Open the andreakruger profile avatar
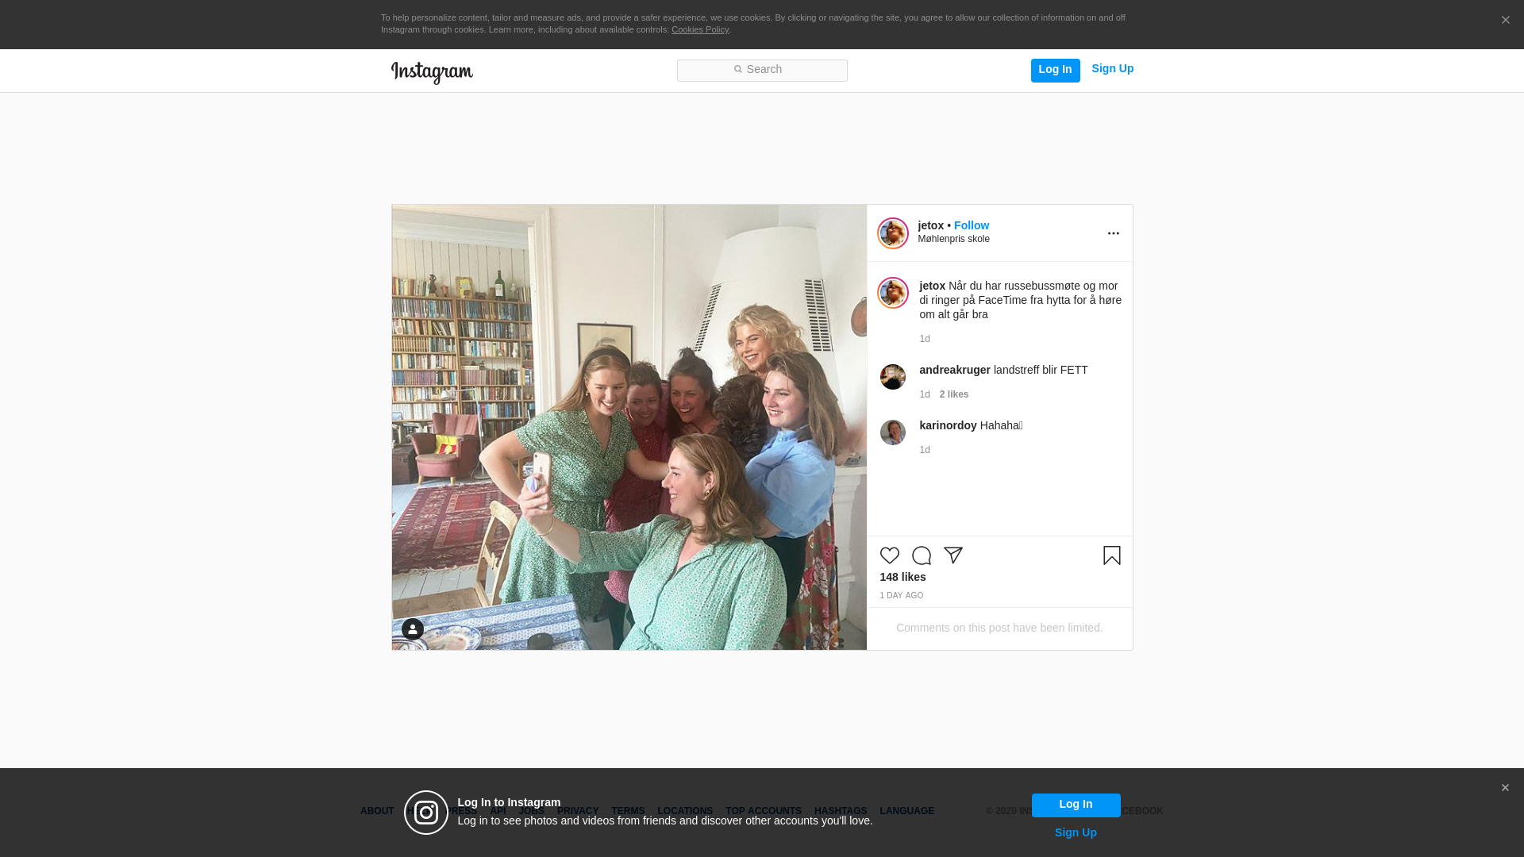1524x857 pixels. tap(892, 377)
